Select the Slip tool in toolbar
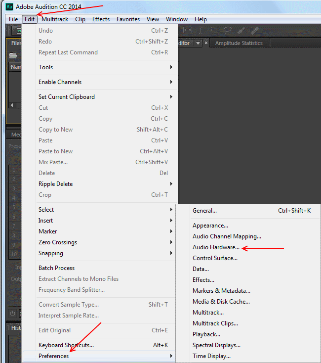 [188, 31]
